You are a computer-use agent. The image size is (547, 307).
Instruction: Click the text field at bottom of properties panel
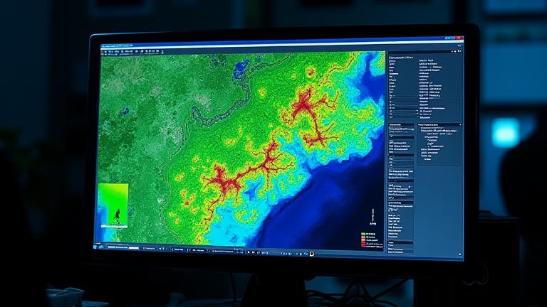401,248
